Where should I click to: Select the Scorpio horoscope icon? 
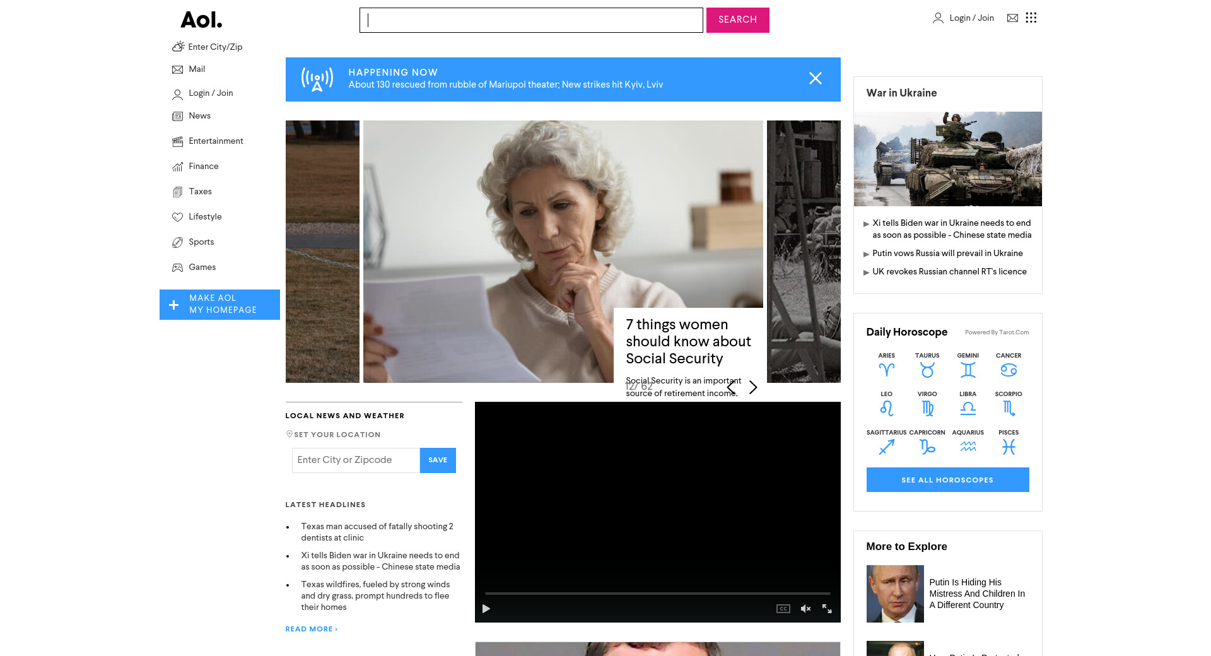point(1009,408)
